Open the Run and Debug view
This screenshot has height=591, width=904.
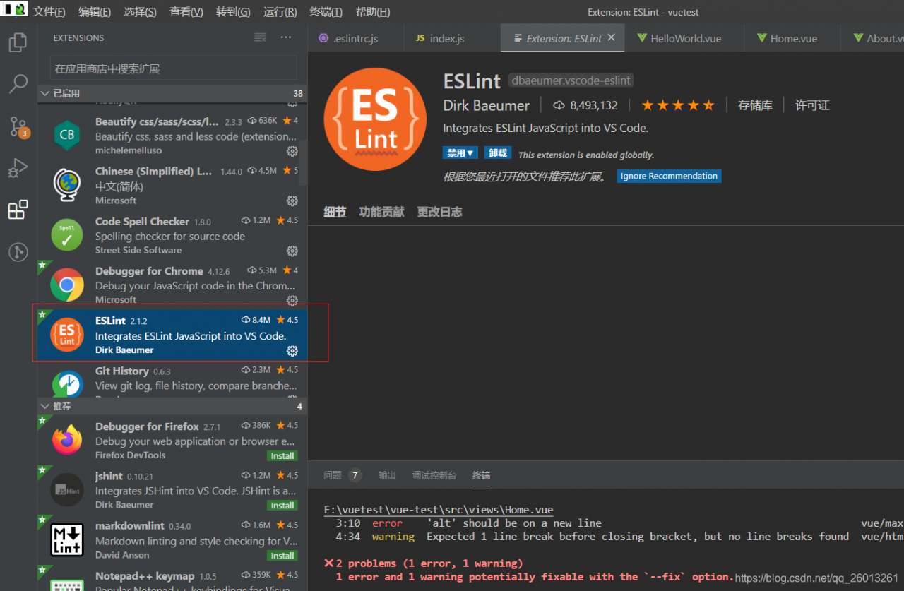18,168
